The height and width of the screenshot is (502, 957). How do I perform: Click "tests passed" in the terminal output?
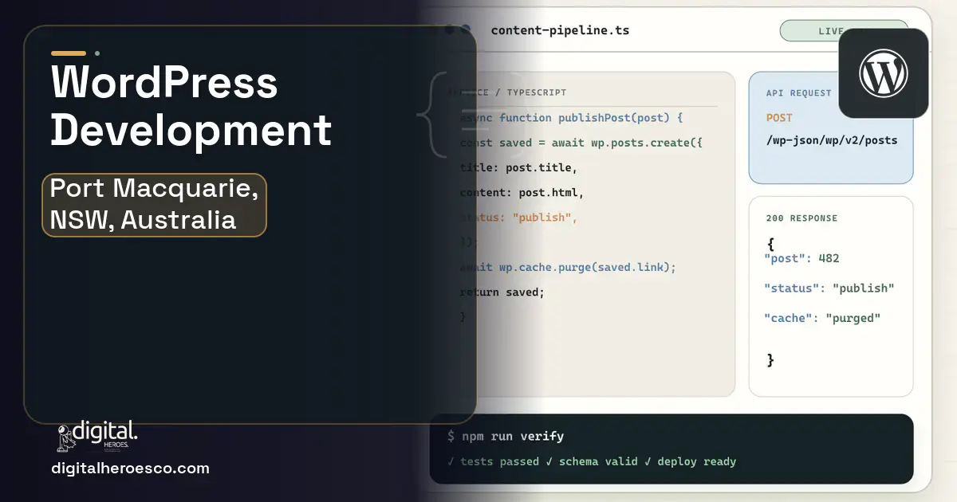pos(500,461)
